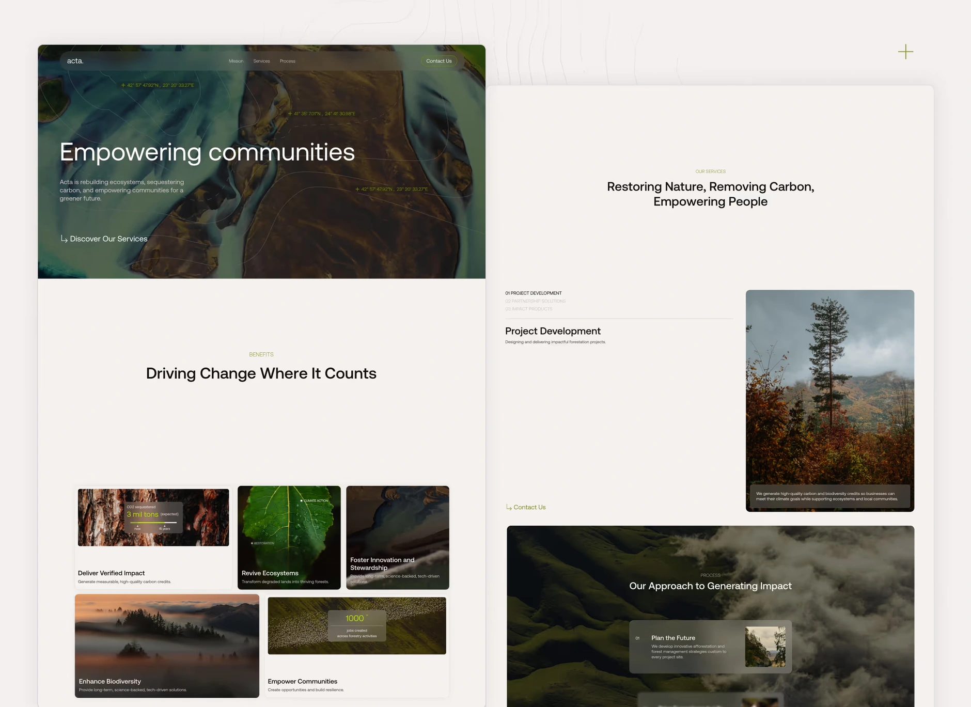Click the OUR SERVICES section label
Viewport: 971px width, 707px height.
pyautogui.click(x=710, y=171)
